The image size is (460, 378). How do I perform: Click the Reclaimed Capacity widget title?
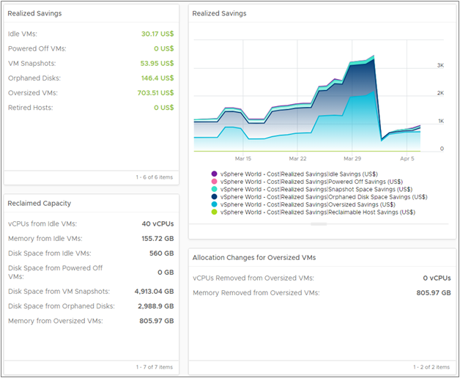(38, 203)
